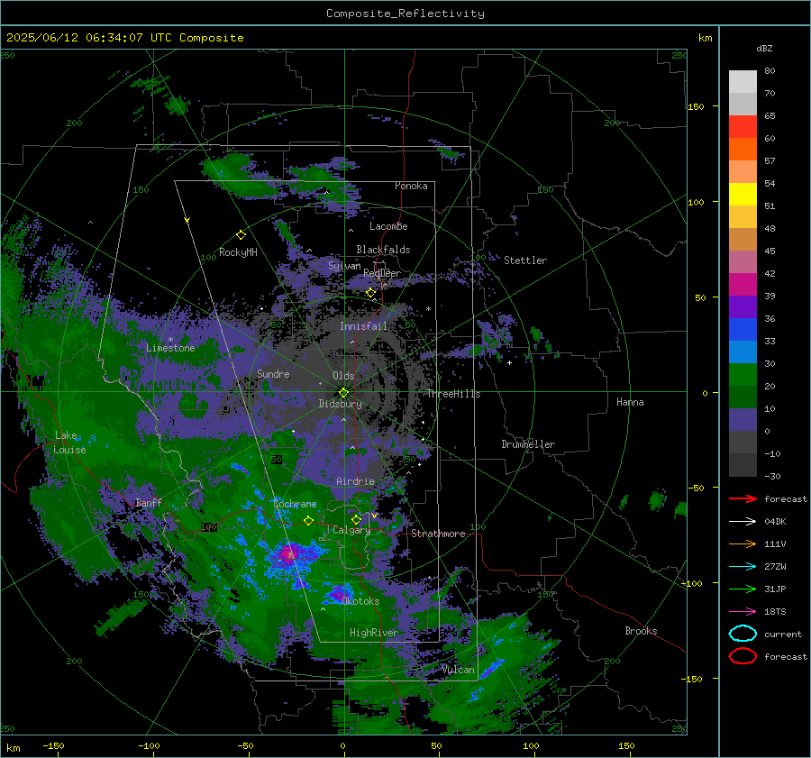This screenshot has height=758, width=811.
Task: Click the yellow diamond marker near RedDeer
Action: pyautogui.click(x=370, y=293)
